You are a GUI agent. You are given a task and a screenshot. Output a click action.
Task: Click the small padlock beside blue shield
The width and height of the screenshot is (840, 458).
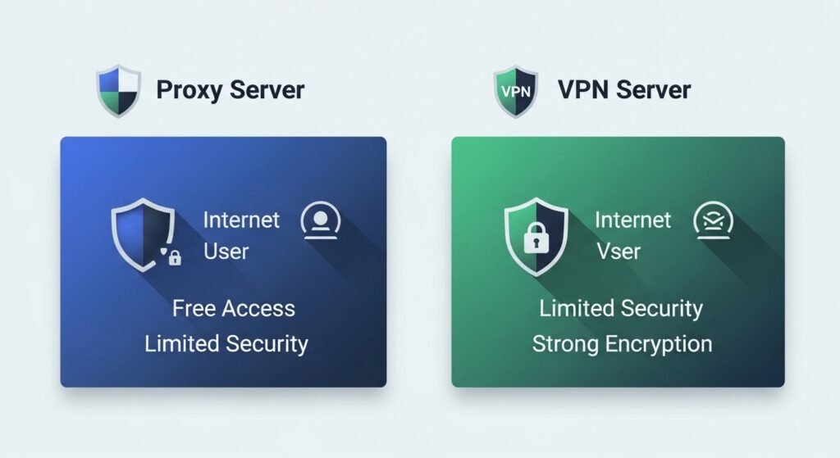[x=175, y=259]
